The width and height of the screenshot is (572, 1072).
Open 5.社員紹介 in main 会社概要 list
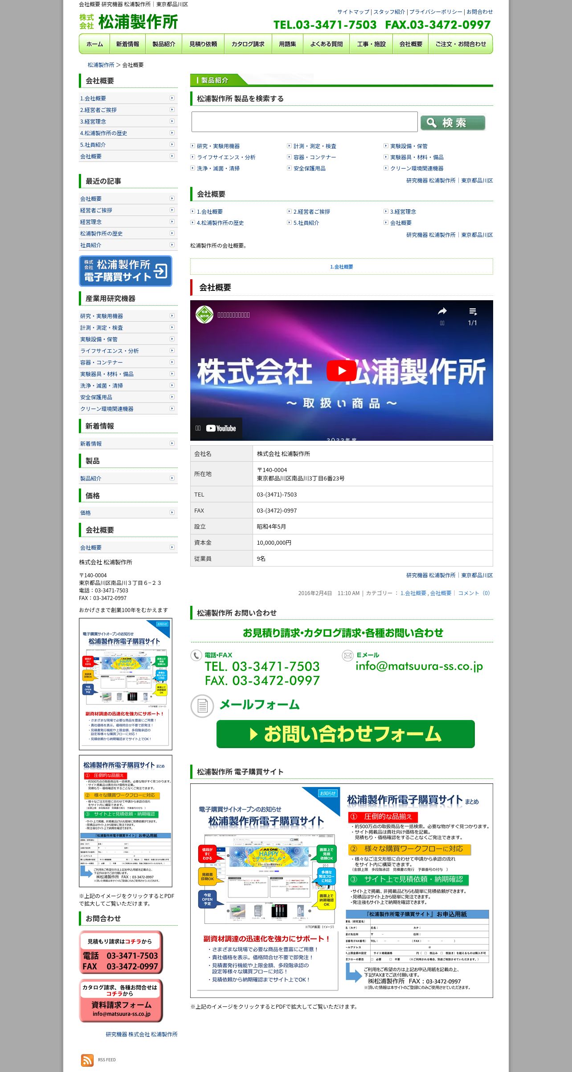click(x=306, y=223)
